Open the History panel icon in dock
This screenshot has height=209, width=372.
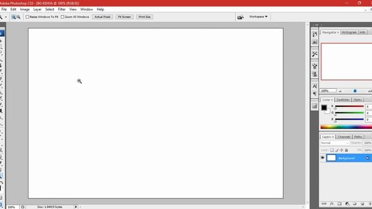click(314, 34)
